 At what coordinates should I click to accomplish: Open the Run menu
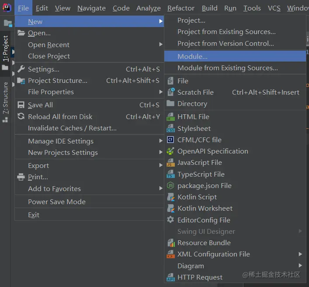(230, 8)
